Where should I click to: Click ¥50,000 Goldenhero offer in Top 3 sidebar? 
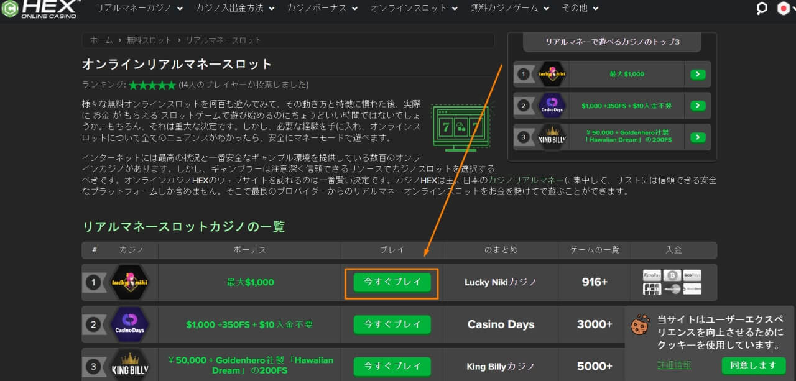(x=627, y=137)
